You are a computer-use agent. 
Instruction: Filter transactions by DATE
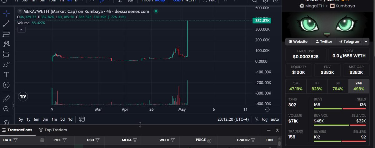16,140
